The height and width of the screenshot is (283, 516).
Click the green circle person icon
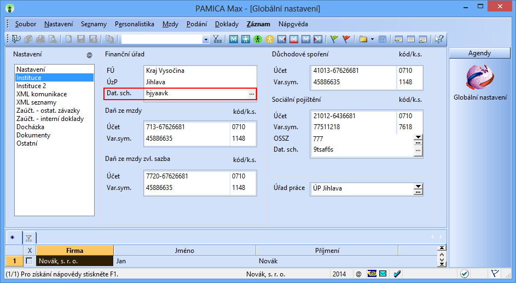(258, 39)
